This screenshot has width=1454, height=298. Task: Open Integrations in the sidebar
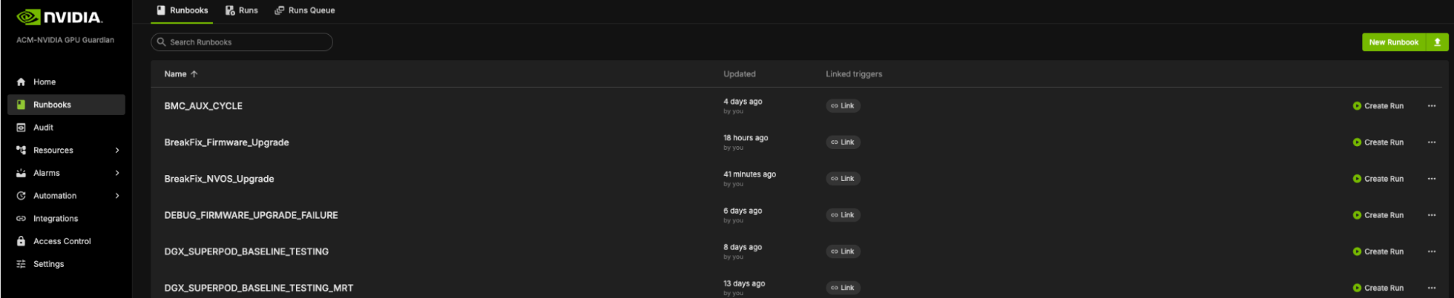pos(55,219)
